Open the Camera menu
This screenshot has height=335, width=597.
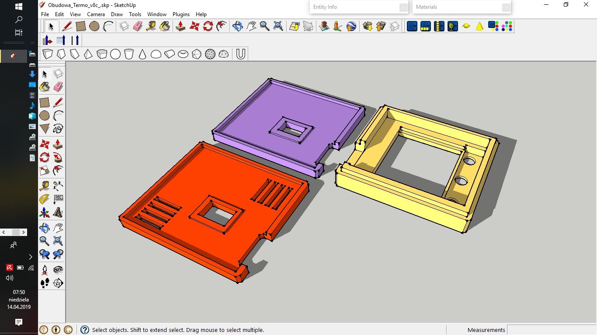96,14
